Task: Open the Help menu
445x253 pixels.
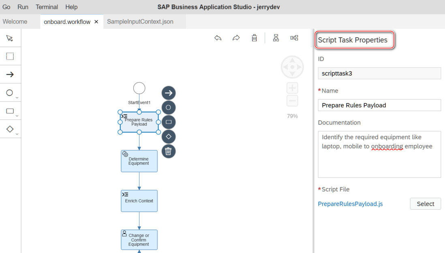Action: pyautogui.click(x=71, y=7)
